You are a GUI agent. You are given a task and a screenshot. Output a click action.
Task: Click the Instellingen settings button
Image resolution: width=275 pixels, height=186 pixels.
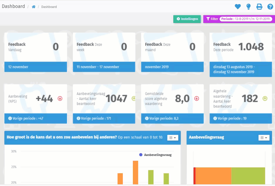pyautogui.click(x=187, y=19)
